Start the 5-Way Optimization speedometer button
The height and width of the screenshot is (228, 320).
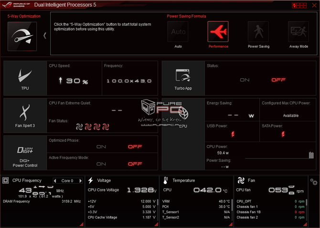22,36
